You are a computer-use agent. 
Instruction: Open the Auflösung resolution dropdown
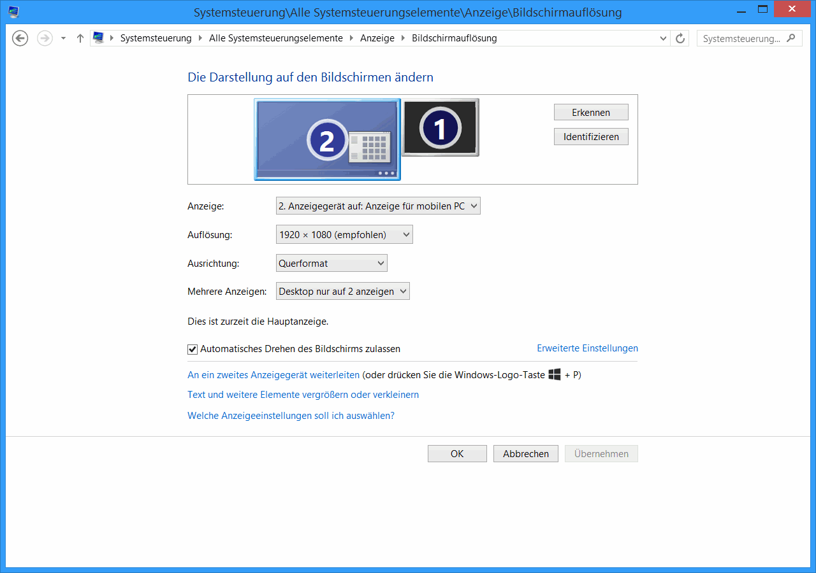click(x=344, y=235)
